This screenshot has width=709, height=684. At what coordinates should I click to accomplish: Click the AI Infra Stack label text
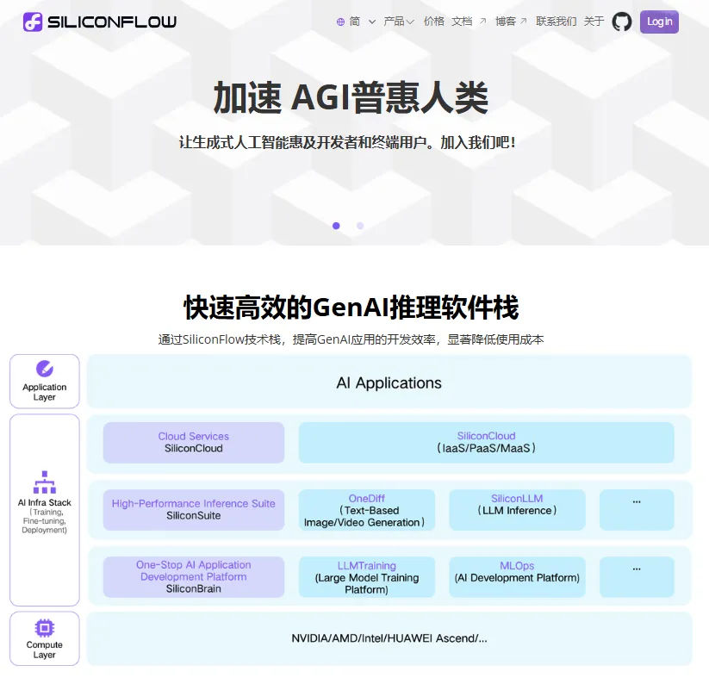point(44,502)
